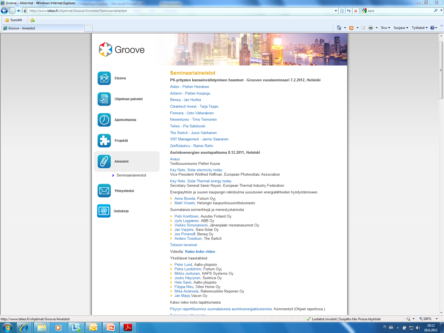Open the Windows Start button
Viewport: 444px width, 333px height.
(x=7, y=328)
